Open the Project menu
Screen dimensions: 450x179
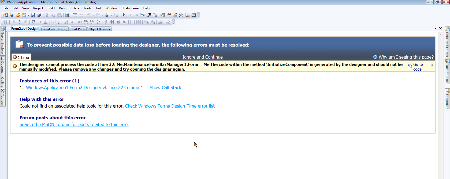click(38, 8)
